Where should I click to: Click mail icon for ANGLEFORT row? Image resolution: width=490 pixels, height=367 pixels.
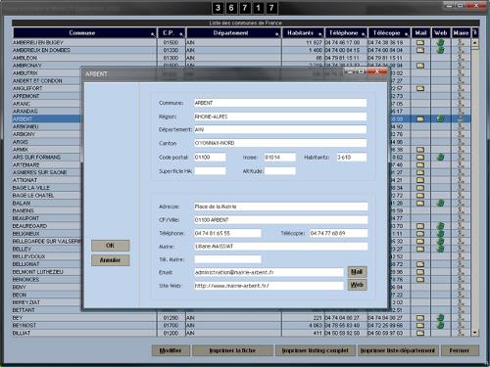(x=420, y=88)
